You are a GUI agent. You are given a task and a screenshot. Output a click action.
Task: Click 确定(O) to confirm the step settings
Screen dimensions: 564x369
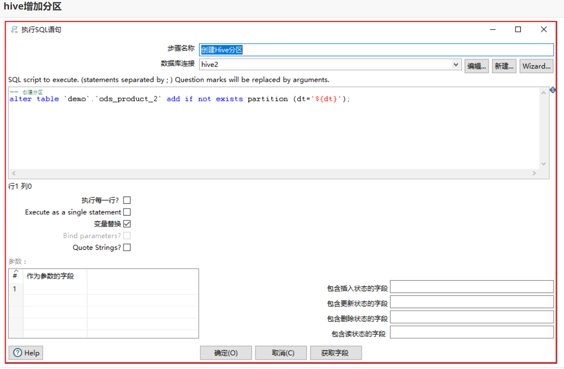[x=226, y=352]
